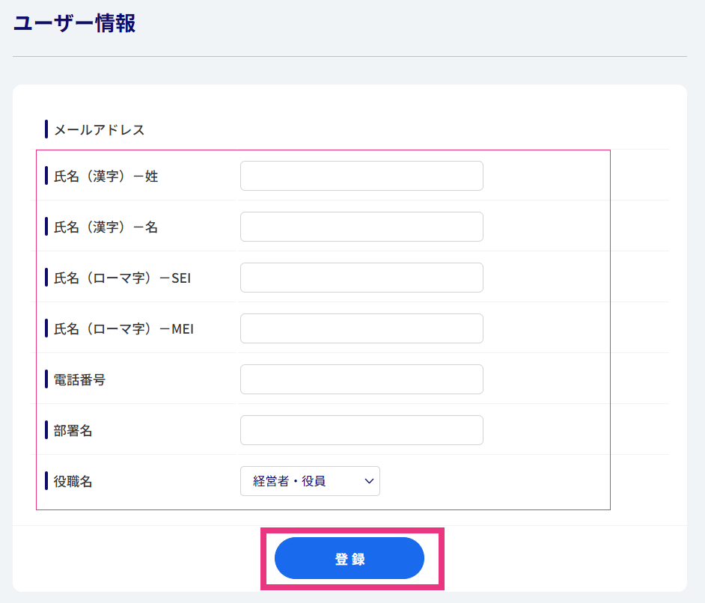Viewport: 705px width, 603px height.
Task: Click the ユーザー情報 page heading
Action: pos(74,23)
